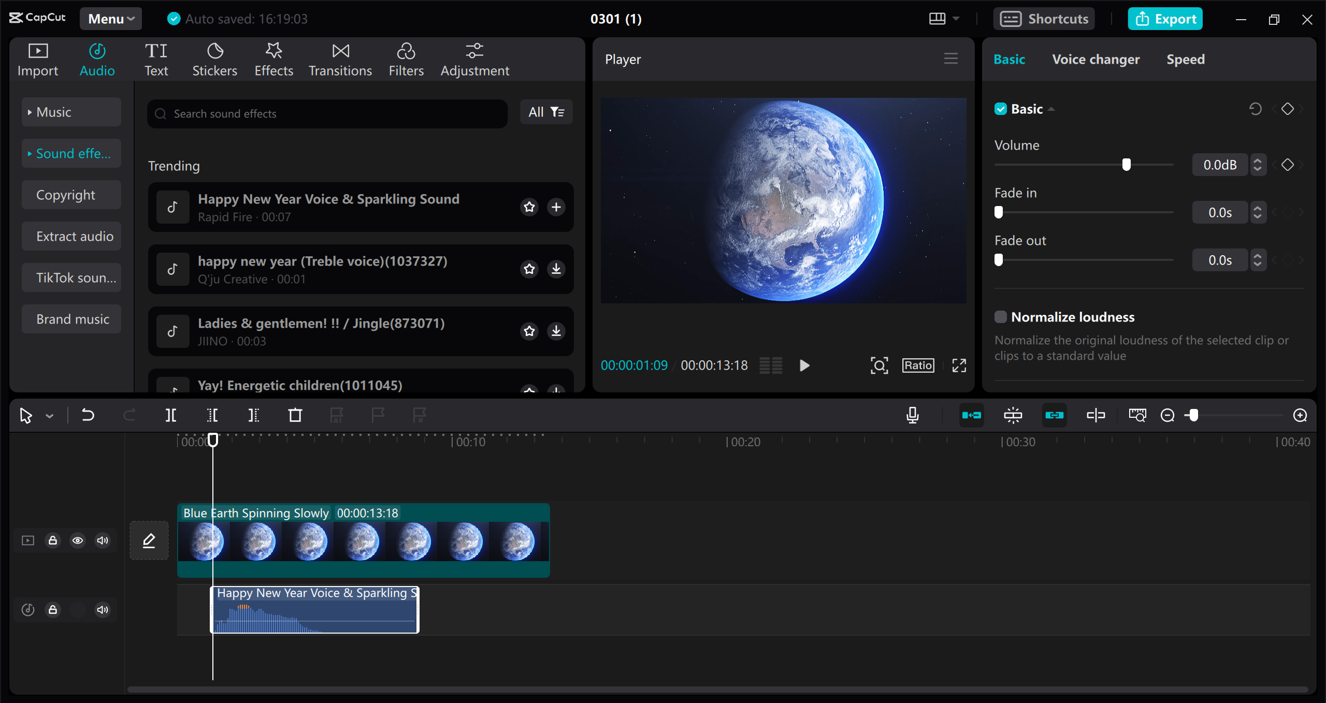Select the Record voiceover microphone icon
This screenshot has height=703, width=1326.
[913, 415]
